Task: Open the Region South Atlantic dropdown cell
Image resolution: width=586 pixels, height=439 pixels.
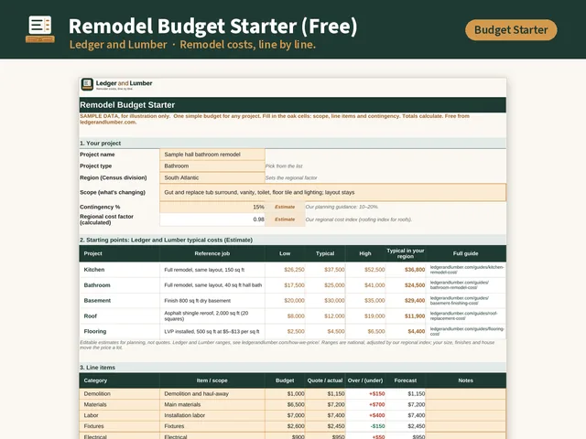Action: click(x=212, y=177)
